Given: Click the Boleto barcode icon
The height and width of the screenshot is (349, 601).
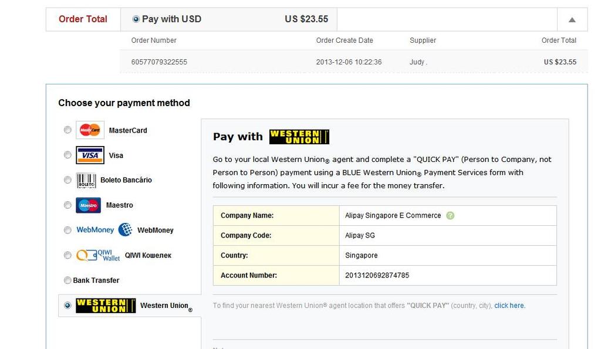Looking at the screenshot, I should tap(86, 180).
